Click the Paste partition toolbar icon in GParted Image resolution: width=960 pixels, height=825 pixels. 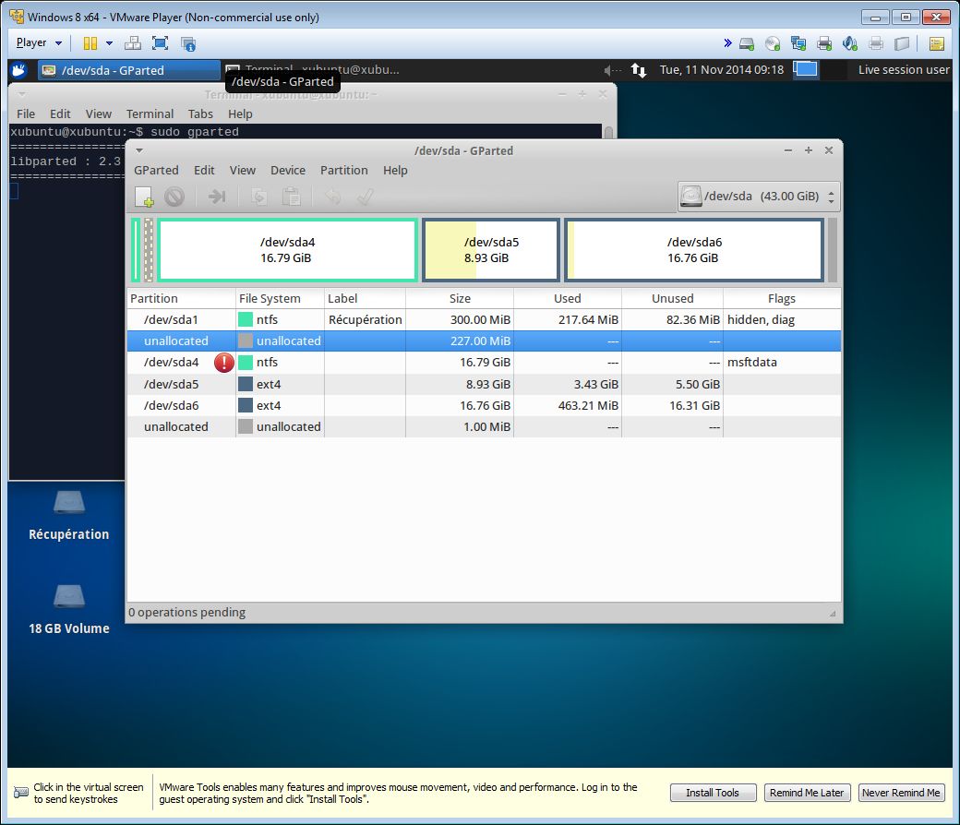[292, 197]
